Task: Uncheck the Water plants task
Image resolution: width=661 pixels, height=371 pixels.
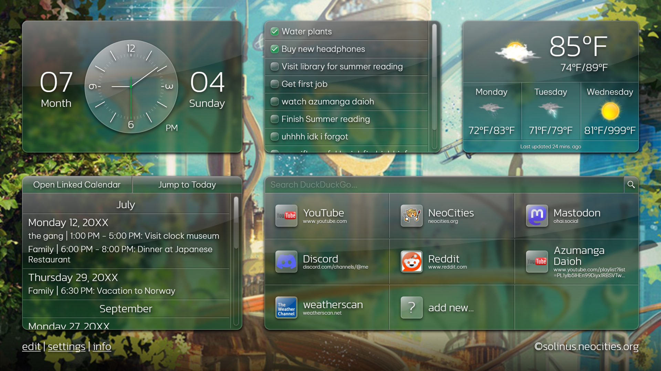Action: point(274,32)
